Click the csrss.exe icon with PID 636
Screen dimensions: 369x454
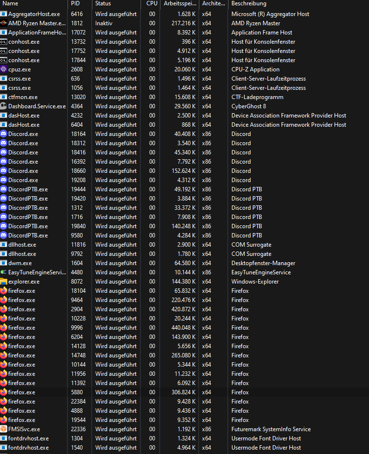[x=3, y=79]
